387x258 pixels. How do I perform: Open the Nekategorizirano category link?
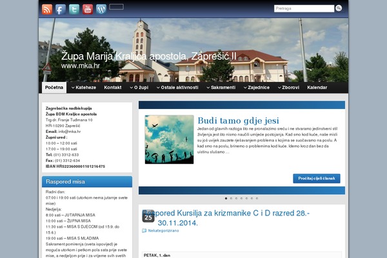coord(163,231)
